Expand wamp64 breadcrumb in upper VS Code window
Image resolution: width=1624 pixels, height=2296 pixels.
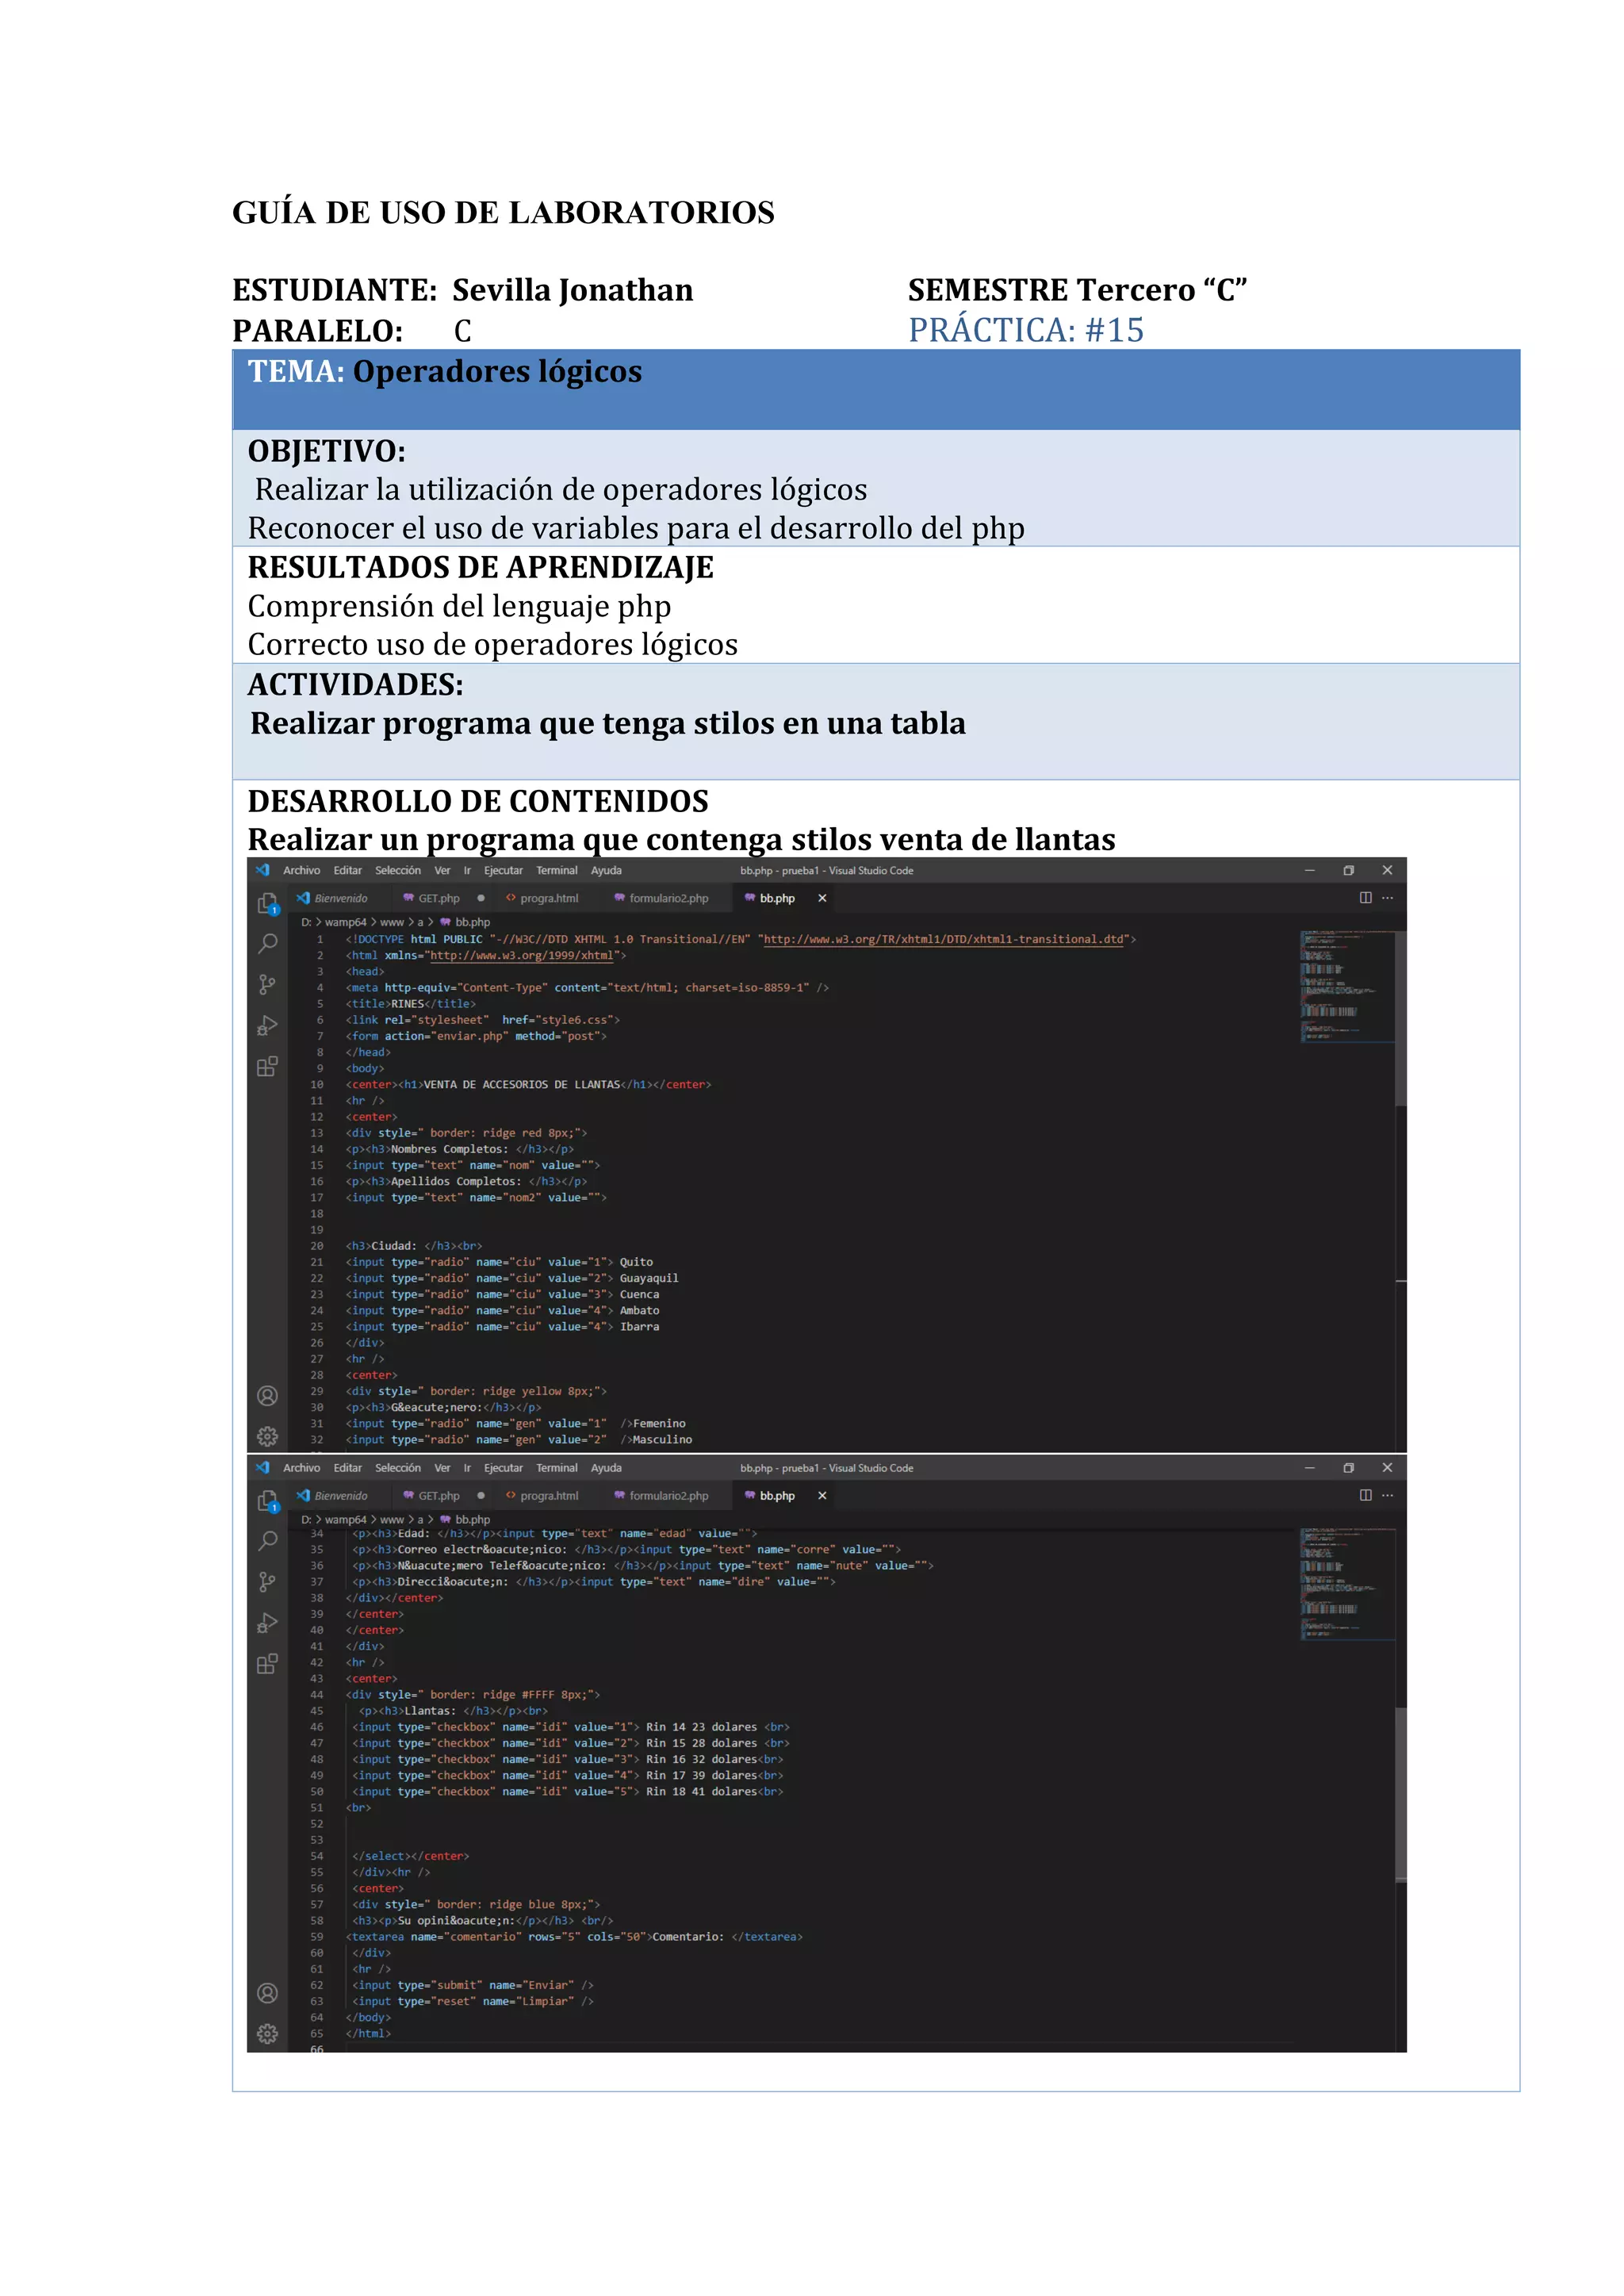[345, 922]
